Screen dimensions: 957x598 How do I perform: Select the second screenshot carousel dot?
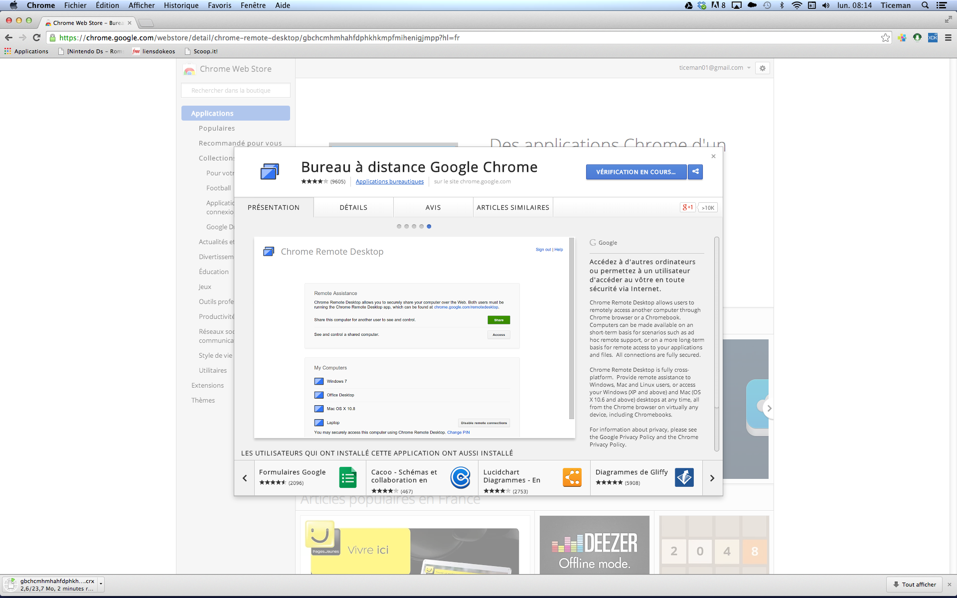coord(406,226)
